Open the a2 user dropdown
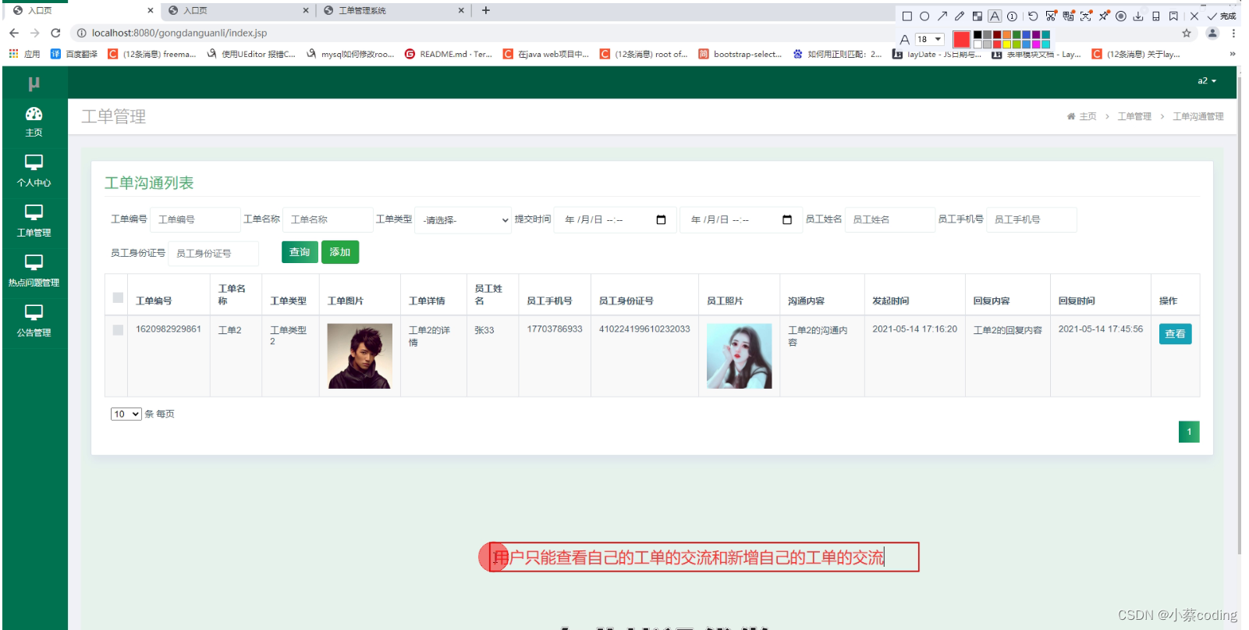 (x=1207, y=81)
